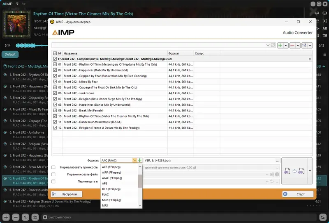Open the add files dropdown arrow
This screenshot has width=329, height=223.
pyautogui.click(x=286, y=46)
